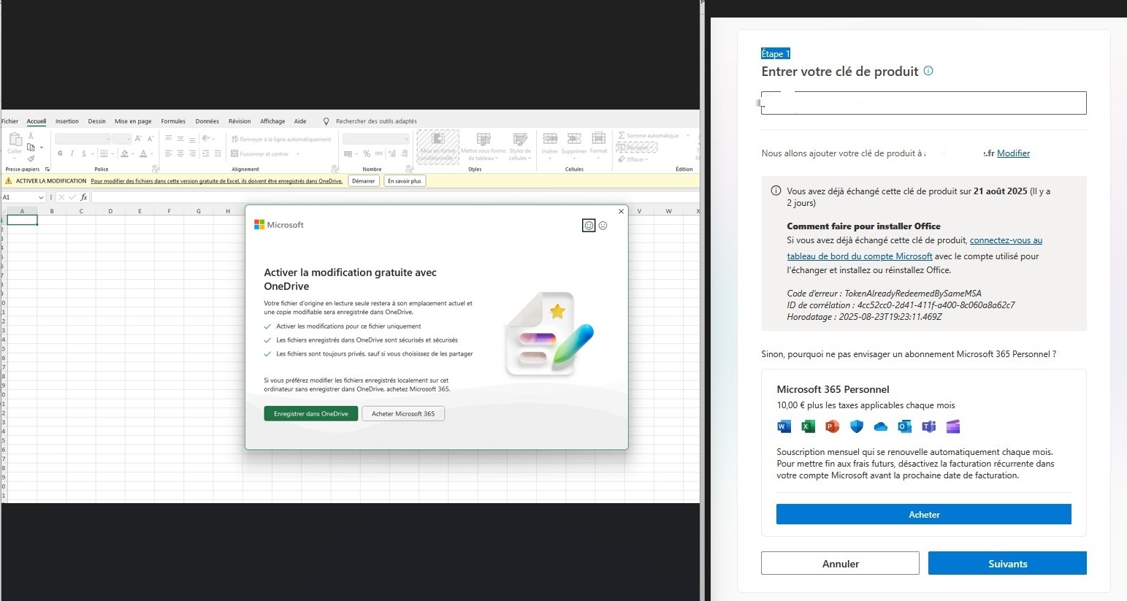The width and height of the screenshot is (1127, 601).
Task: Click Acheter Microsoft 365 button in dialog
Action: click(x=403, y=413)
